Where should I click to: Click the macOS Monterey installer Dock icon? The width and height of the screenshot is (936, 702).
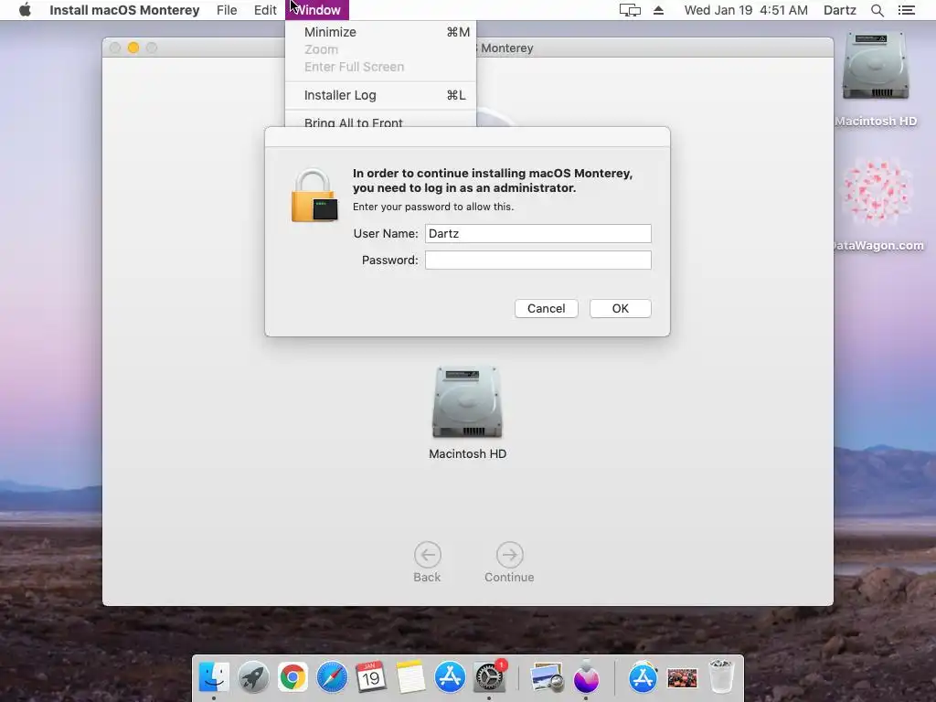586,676
